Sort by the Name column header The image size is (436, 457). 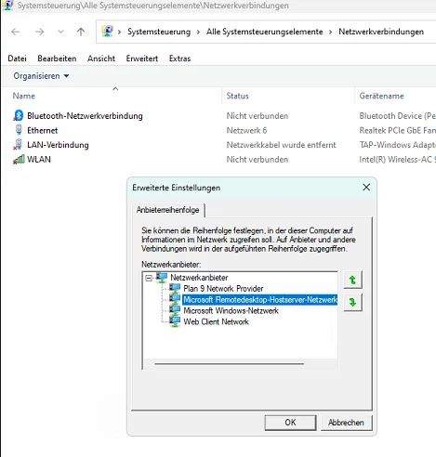pos(24,96)
